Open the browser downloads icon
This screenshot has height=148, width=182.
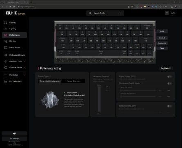click(172, 7)
